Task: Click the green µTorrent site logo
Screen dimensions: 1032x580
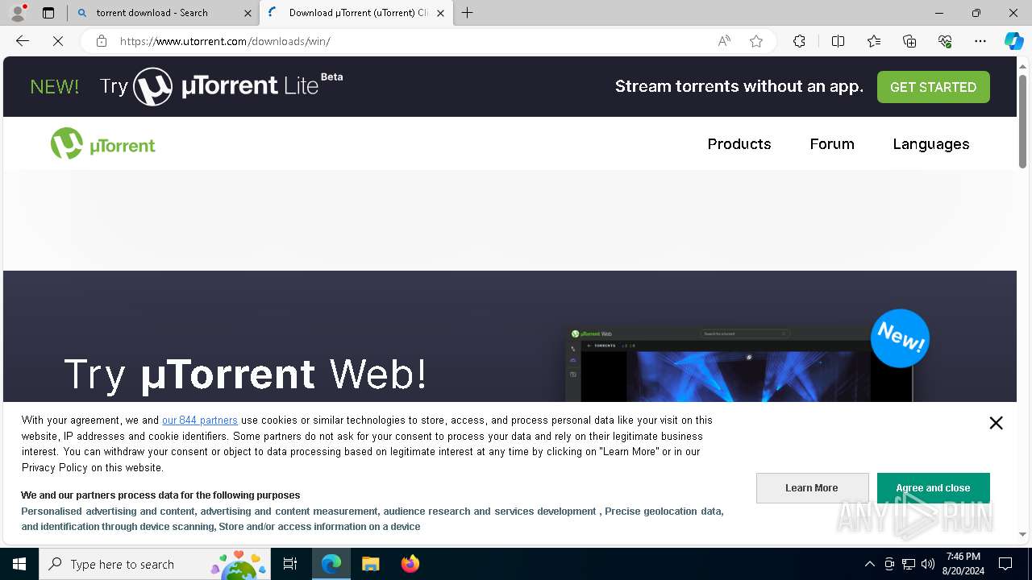Action: coord(102,143)
